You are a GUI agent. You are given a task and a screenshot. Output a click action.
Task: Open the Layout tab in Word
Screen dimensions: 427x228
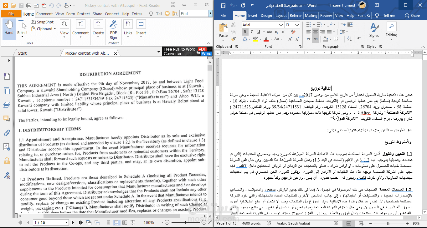pyautogui.click(x=281, y=15)
